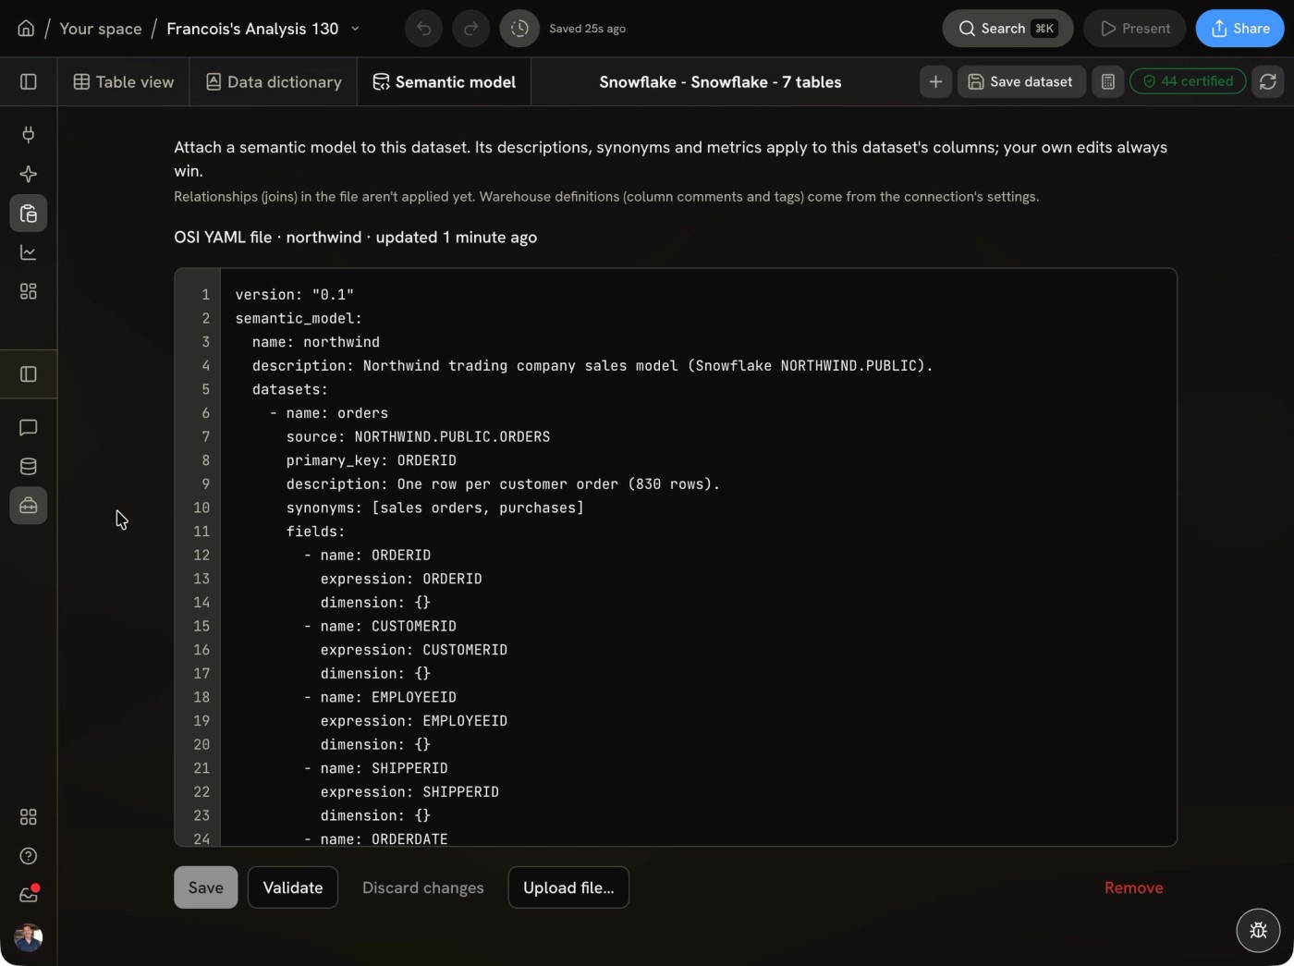The image size is (1294, 966).
Task: Click the 'primary_key: ORDERID' line
Action: pos(372,460)
